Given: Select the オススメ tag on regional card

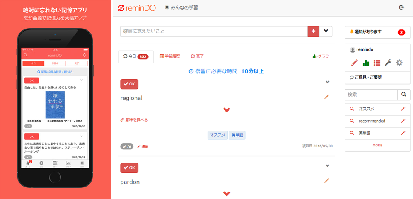Looking at the screenshot, I should (x=217, y=135).
